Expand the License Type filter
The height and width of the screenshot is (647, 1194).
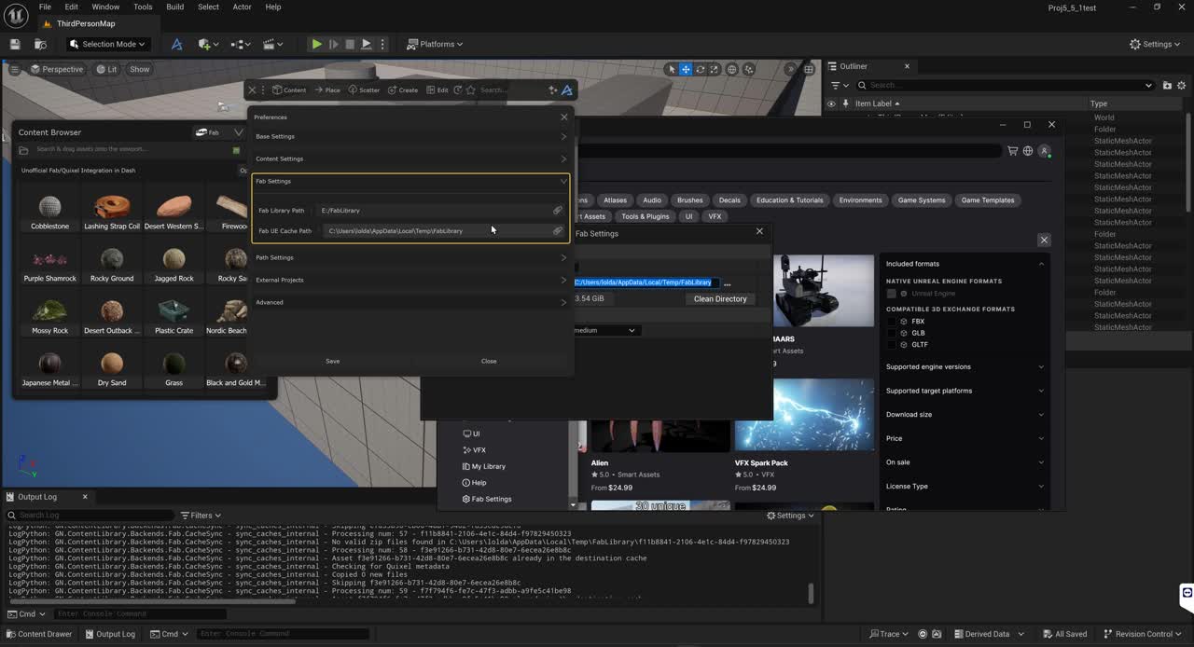[965, 486]
